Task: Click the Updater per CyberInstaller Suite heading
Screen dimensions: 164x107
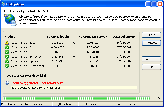Action: coord(26,11)
